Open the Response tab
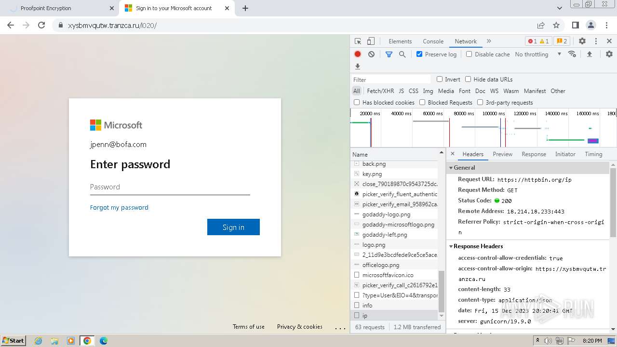Screen dimensions: 617x347 534,154
